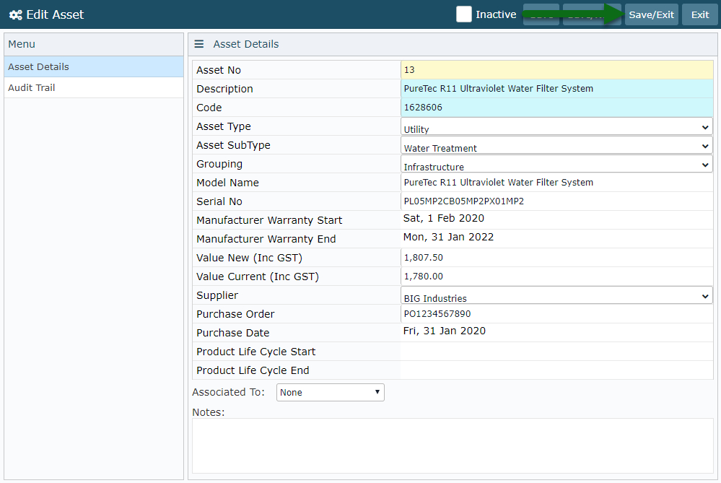Click the Model Name input field

pos(557,183)
